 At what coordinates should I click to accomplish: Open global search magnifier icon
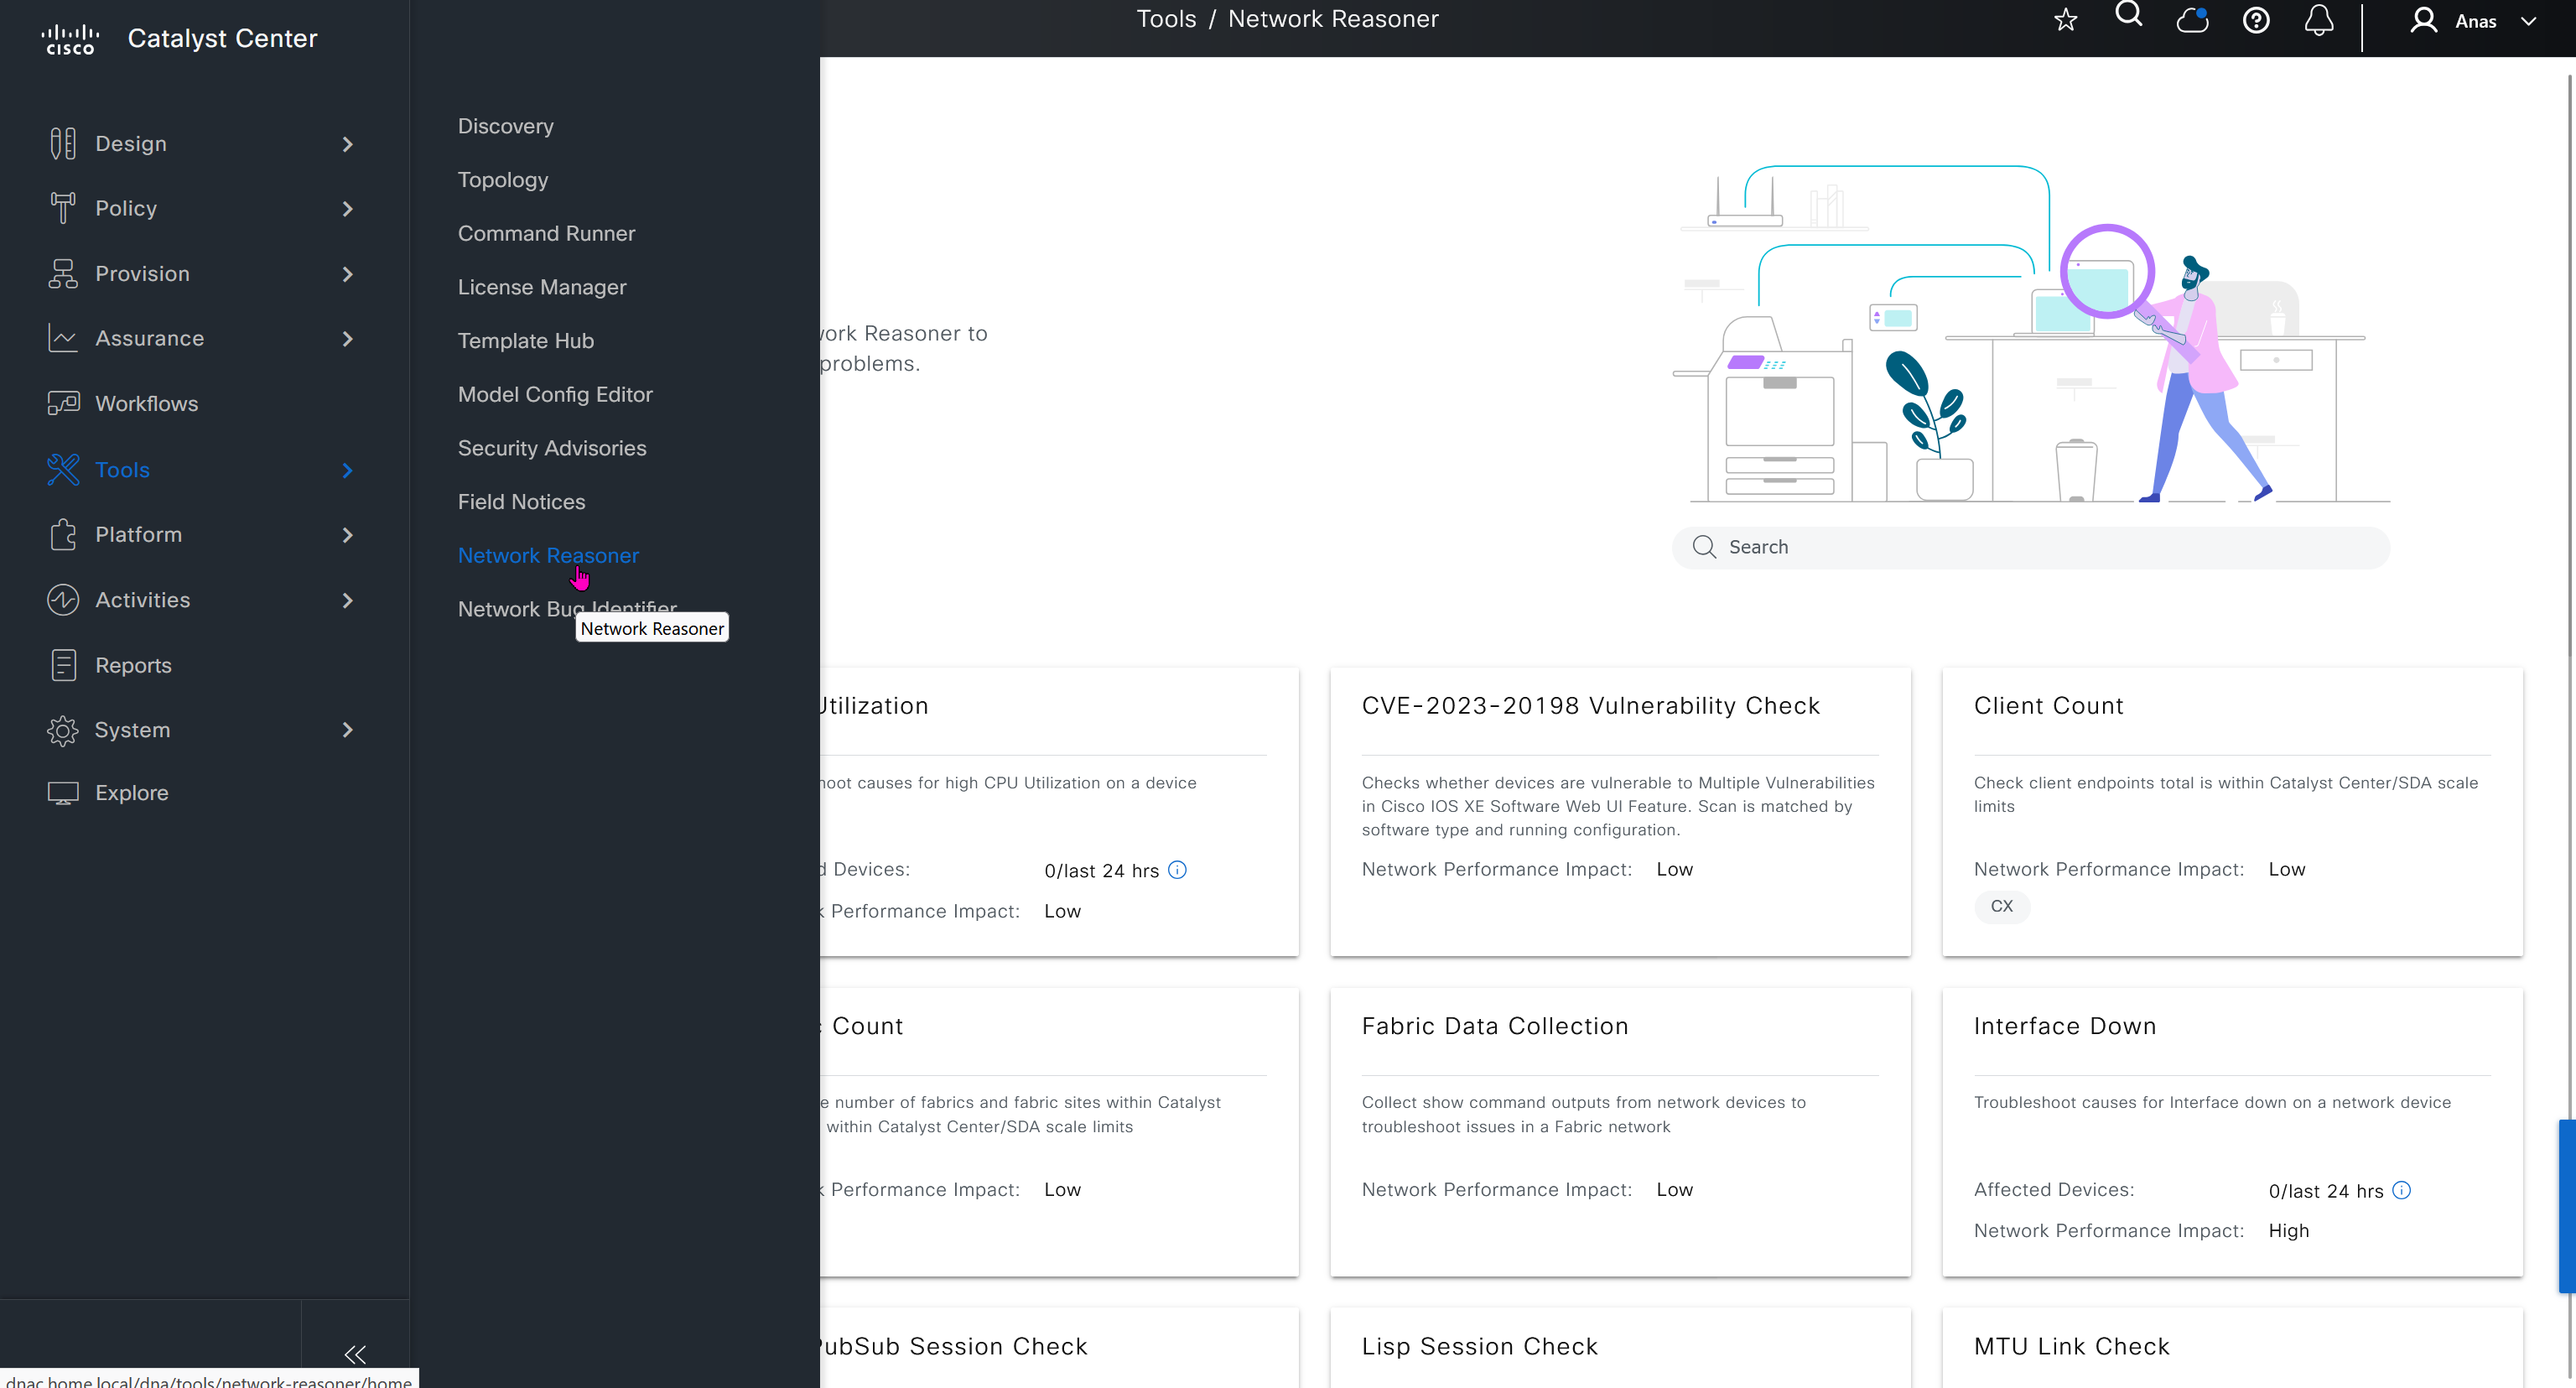coord(2128,14)
